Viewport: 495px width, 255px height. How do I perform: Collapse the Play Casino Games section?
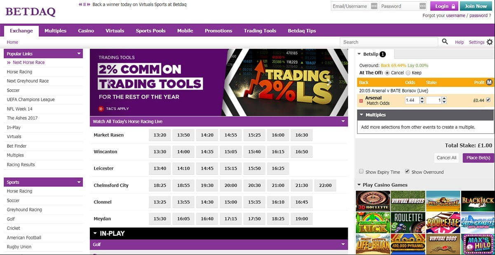click(x=359, y=185)
